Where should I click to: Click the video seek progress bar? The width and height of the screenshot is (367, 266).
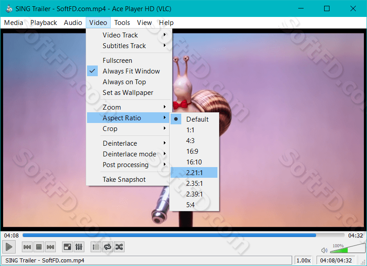183,235
